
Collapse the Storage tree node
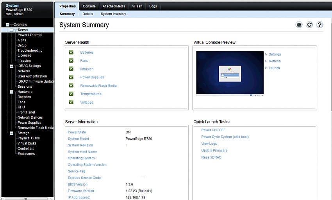[12, 133]
